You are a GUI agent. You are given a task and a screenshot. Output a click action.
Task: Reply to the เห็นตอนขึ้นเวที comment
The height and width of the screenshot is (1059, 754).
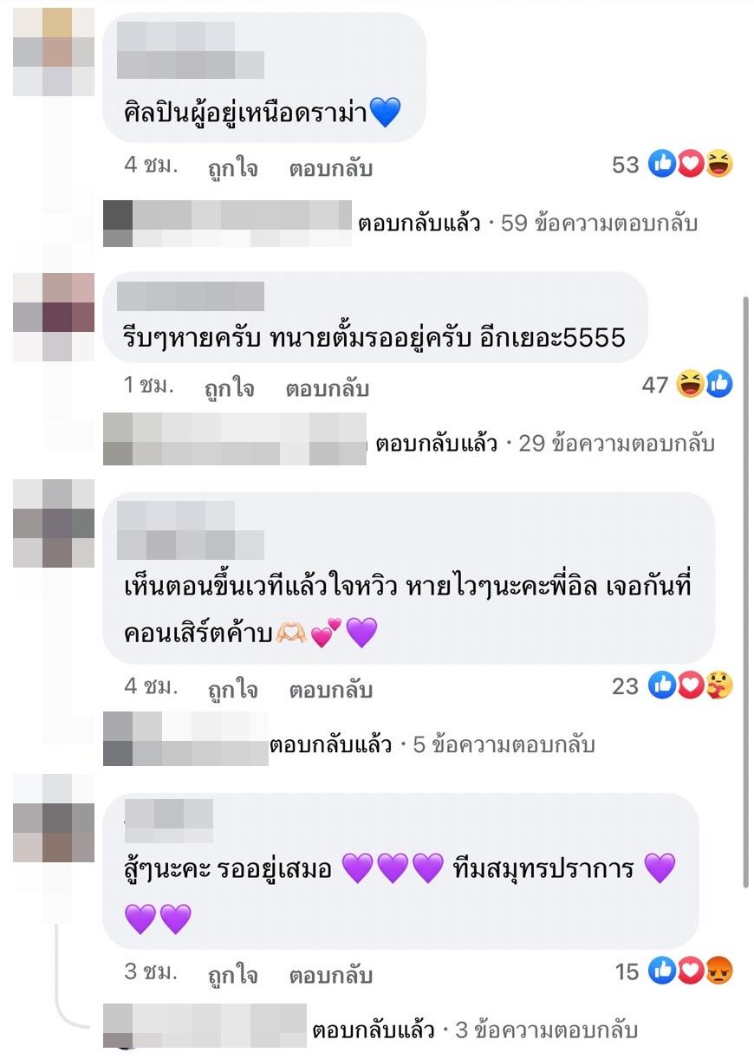click(331, 690)
